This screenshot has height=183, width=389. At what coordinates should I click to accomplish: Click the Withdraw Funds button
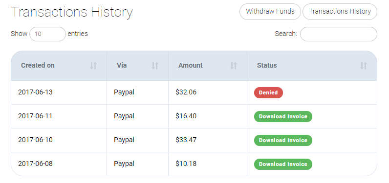pyautogui.click(x=270, y=12)
